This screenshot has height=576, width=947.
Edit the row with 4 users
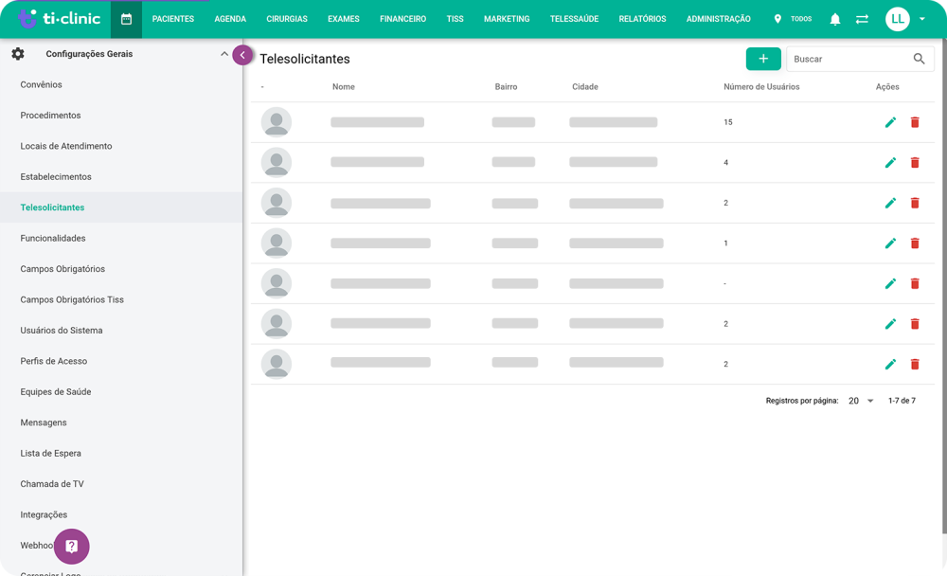[x=890, y=163]
